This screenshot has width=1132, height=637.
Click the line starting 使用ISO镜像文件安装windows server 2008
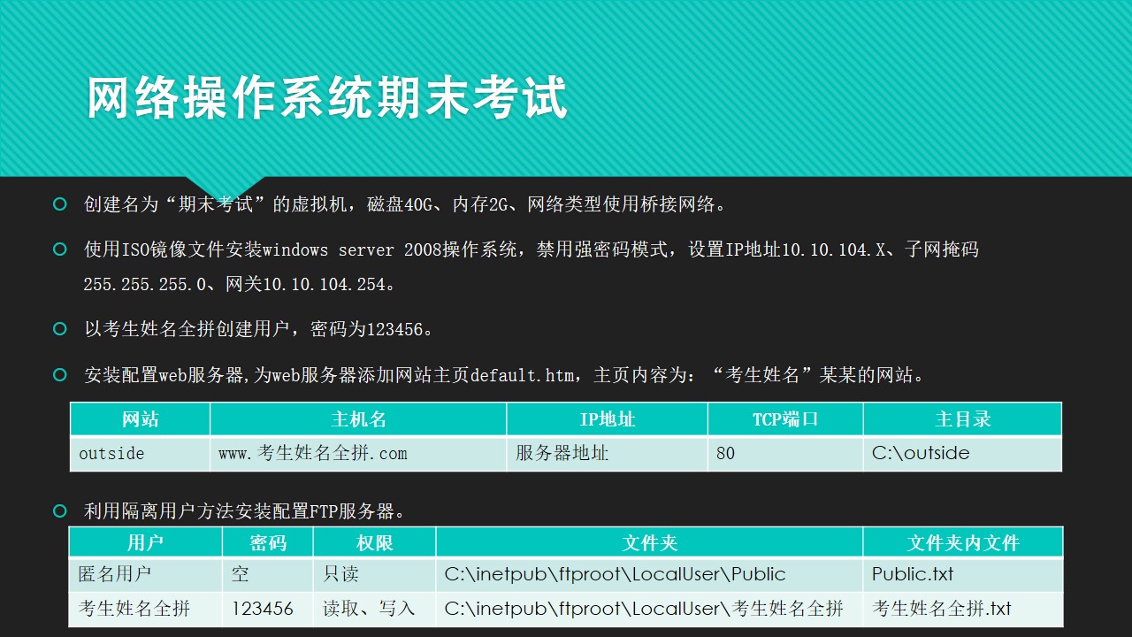click(531, 249)
